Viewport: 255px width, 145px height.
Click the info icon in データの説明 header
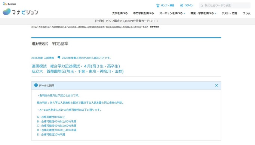tap(36, 85)
